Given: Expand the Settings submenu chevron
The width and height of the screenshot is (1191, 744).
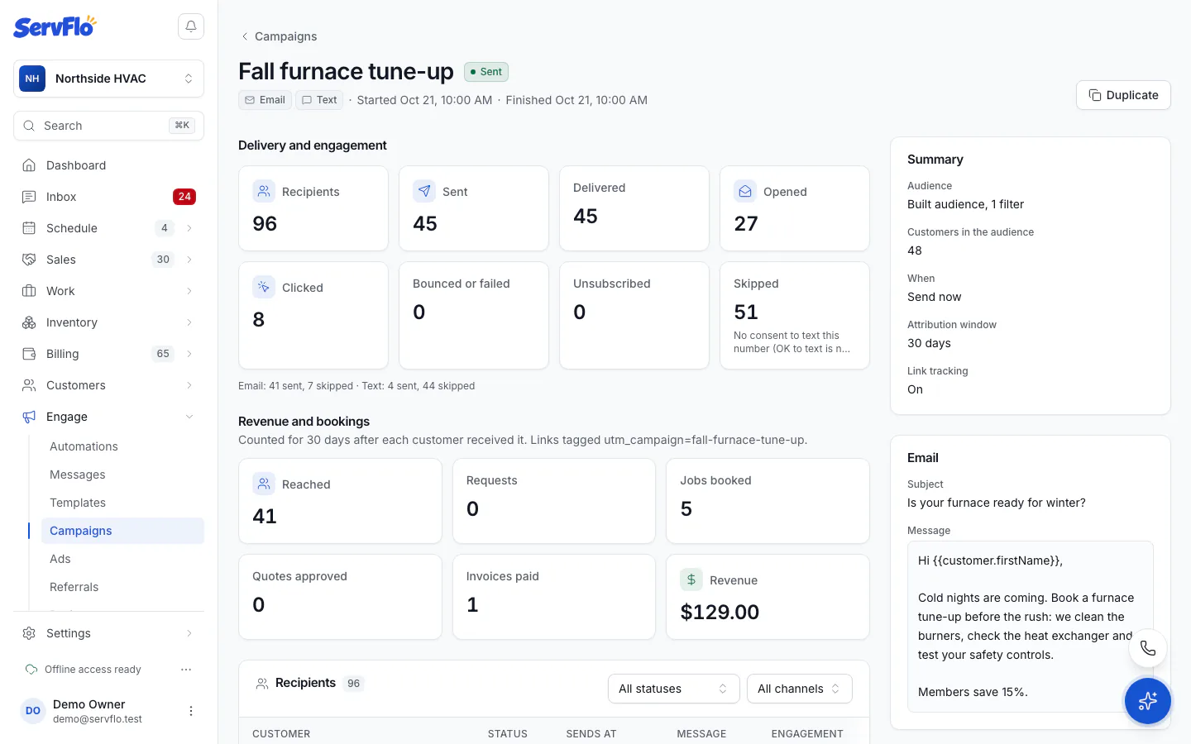Looking at the screenshot, I should [189, 633].
